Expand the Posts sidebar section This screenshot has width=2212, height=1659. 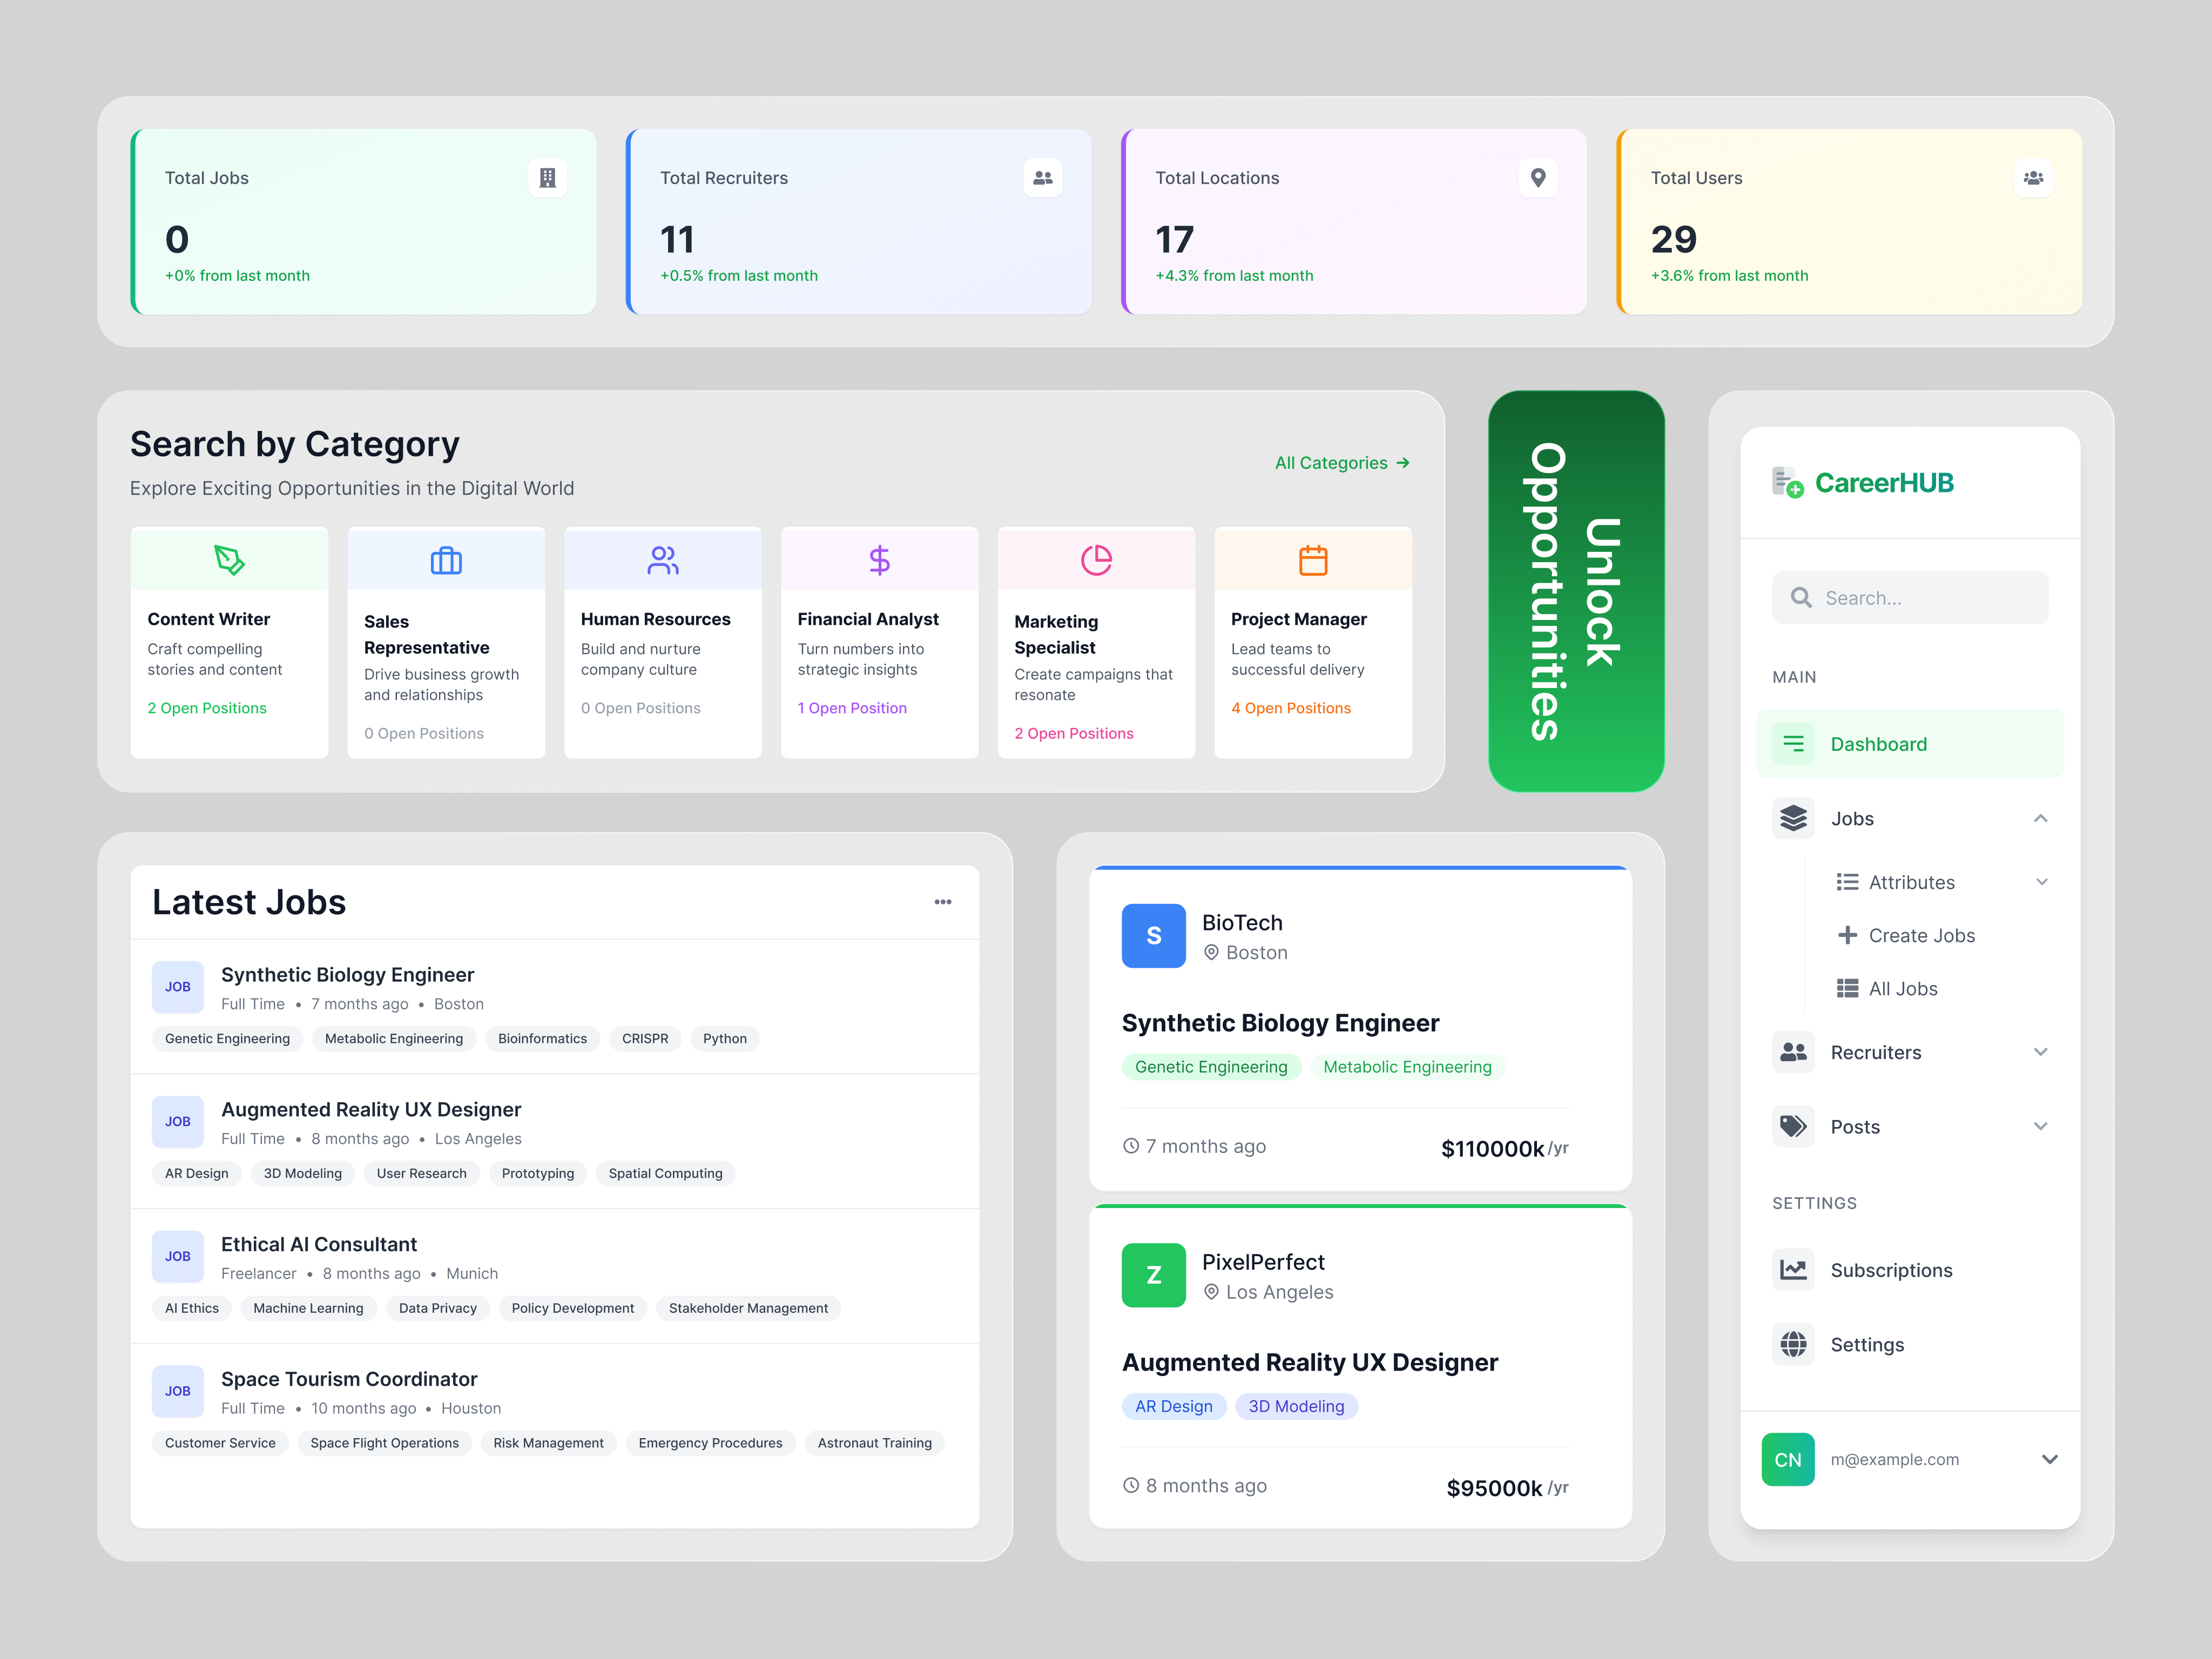2040,1127
